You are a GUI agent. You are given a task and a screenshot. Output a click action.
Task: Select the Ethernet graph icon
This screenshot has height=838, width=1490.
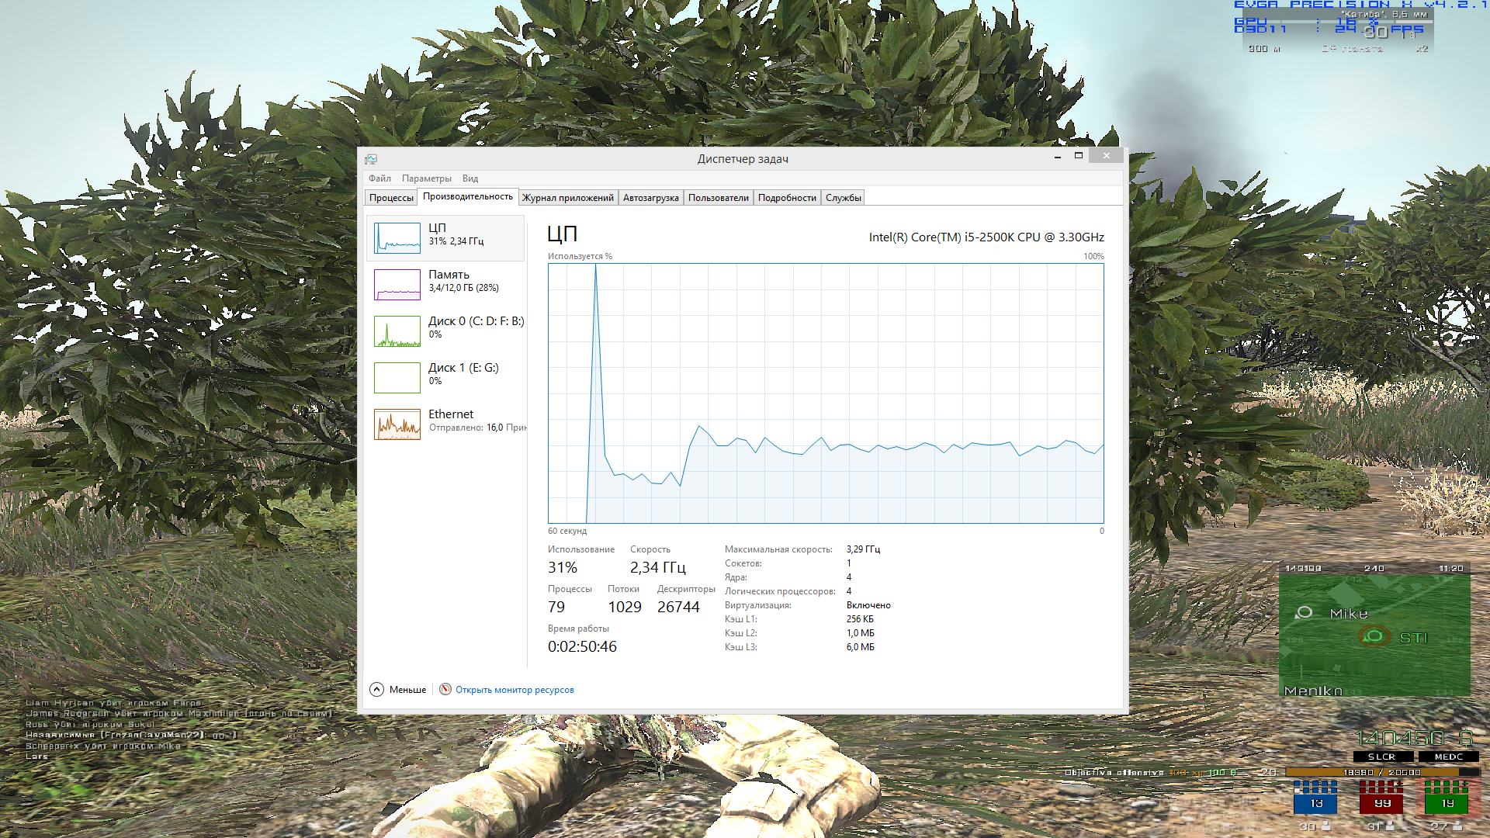pyautogui.click(x=397, y=424)
